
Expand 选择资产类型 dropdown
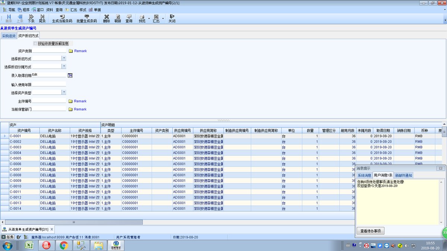tap(64, 92)
